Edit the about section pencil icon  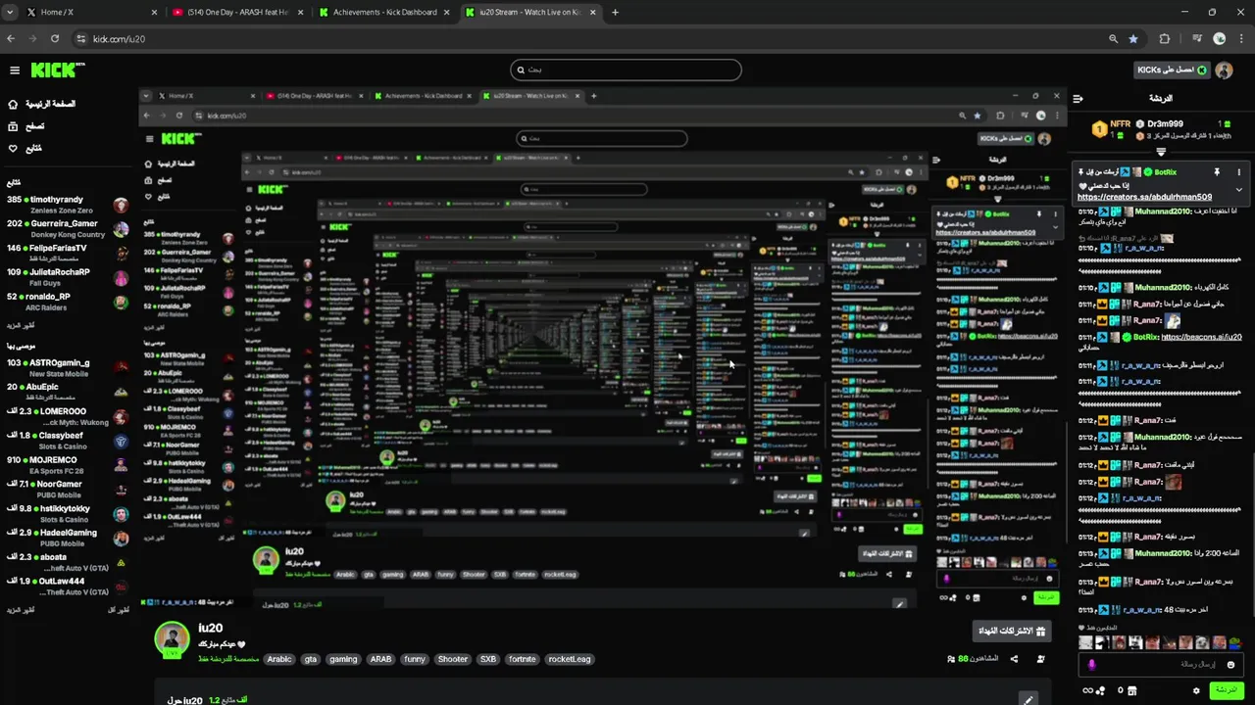pos(1028,700)
